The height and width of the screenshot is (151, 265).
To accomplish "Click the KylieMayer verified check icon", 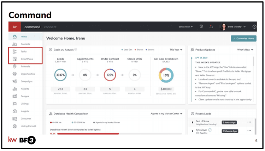I will coord(210,130).
